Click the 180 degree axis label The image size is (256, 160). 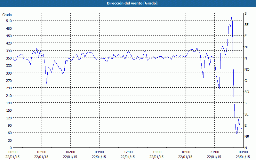click(9, 103)
